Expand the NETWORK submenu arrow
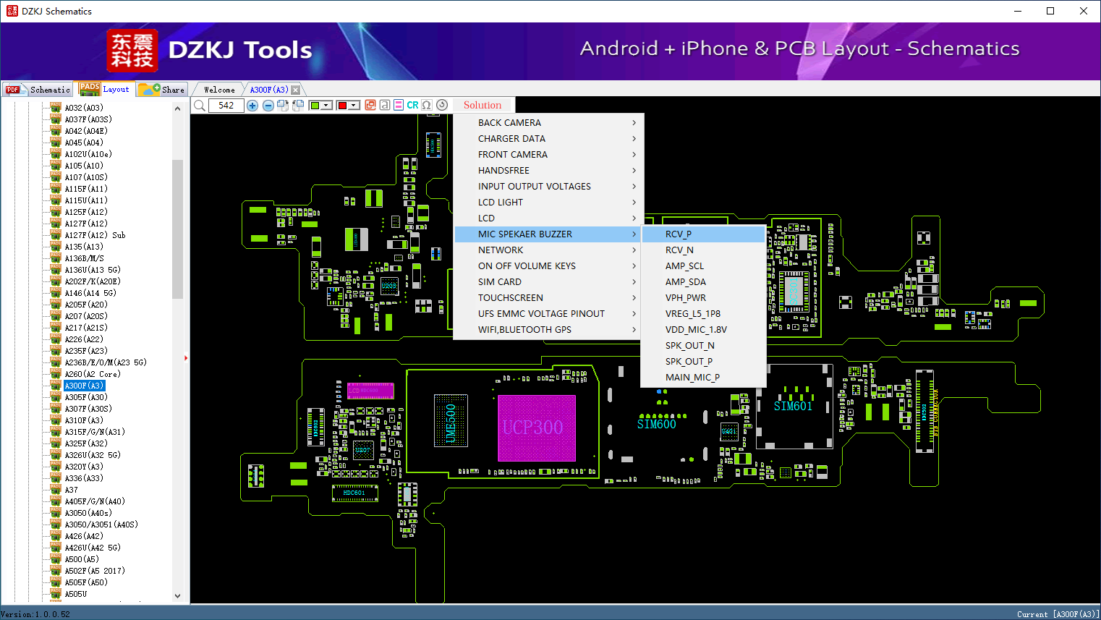Image resolution: width=1101 pixels, height=620 pixels. (x=634, y=250)
